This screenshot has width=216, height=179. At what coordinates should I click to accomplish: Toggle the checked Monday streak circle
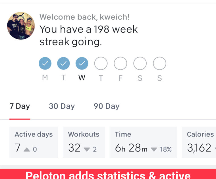(45, 63)
